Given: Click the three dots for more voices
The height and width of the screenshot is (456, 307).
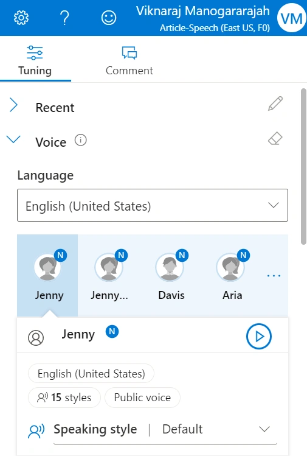Looking at the screenshot, I should pyautogui.click(x=274, y=275).
